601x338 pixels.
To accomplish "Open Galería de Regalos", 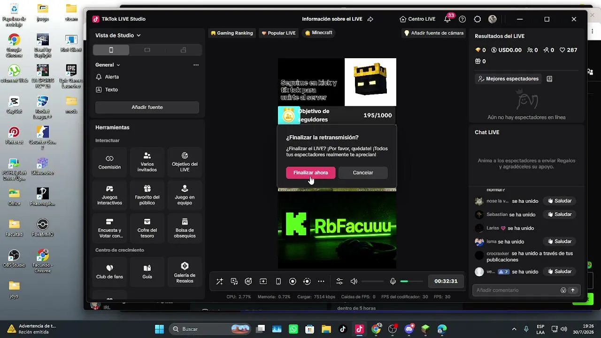I will click(185, 272).
